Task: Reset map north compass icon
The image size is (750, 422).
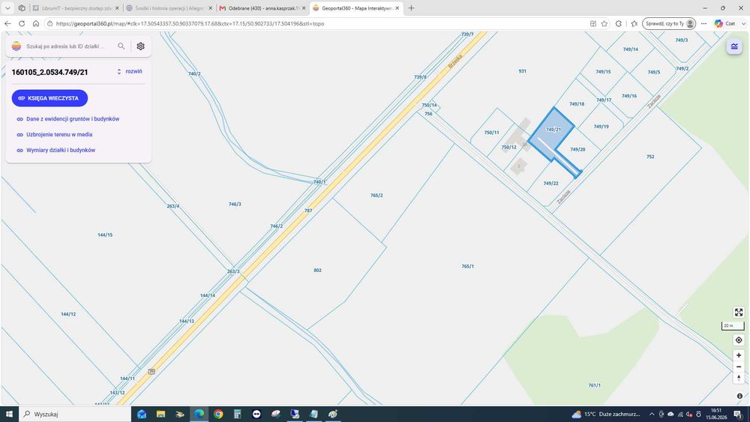Action: pos(739,378)
